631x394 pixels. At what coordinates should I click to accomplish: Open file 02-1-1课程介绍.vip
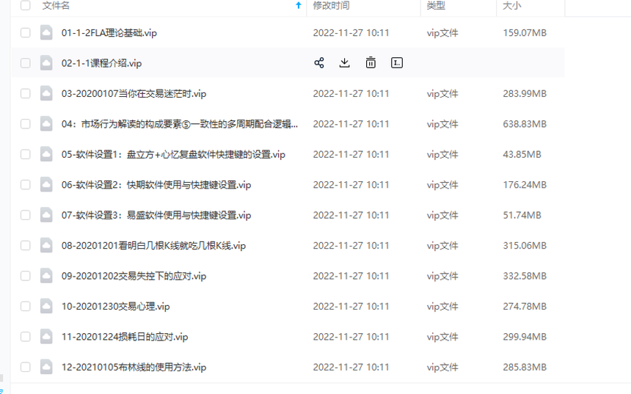[101, 64]
